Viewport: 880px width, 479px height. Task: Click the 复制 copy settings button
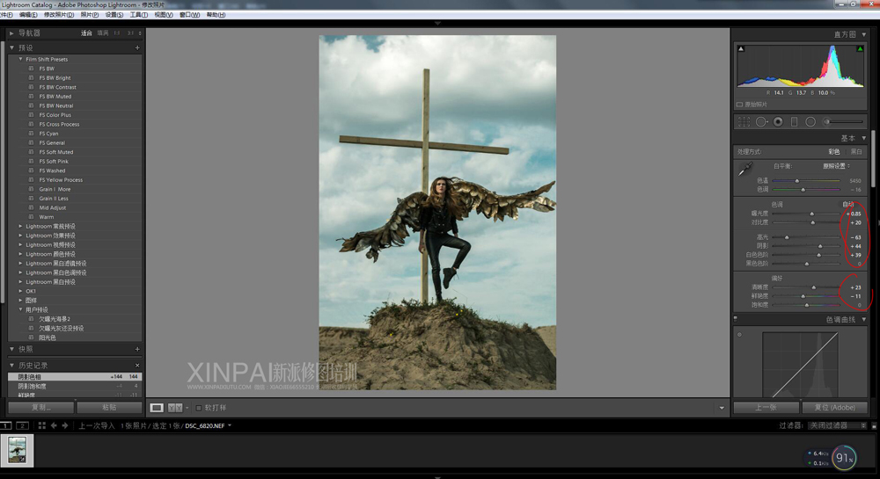pyautogui.click(x=40, y=407)
